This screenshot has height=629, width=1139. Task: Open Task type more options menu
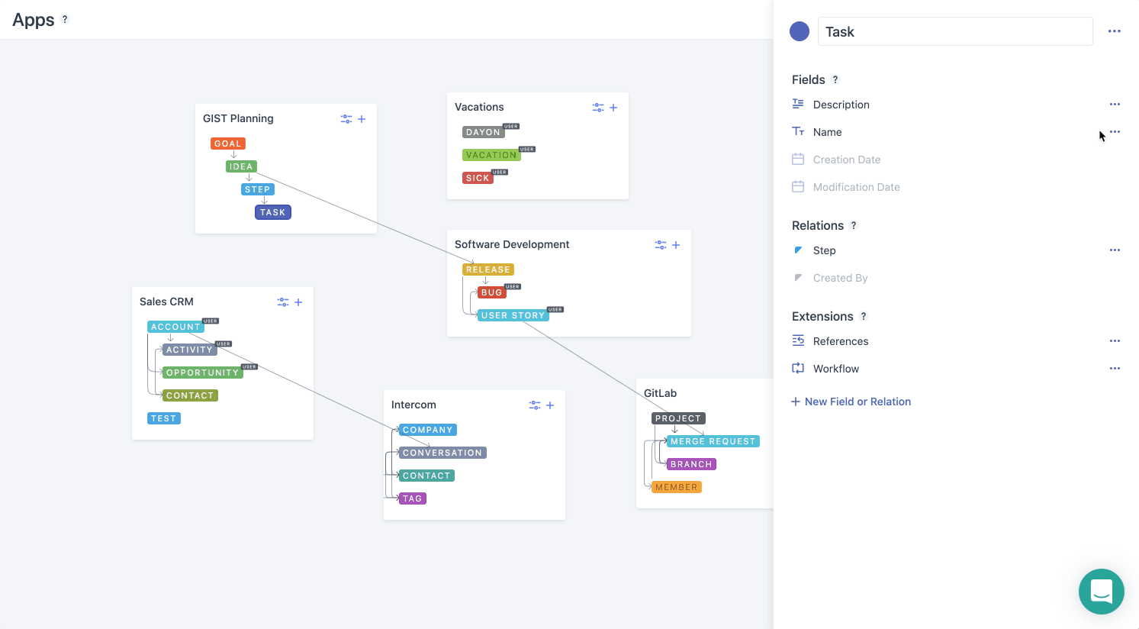pos(1115,31)
